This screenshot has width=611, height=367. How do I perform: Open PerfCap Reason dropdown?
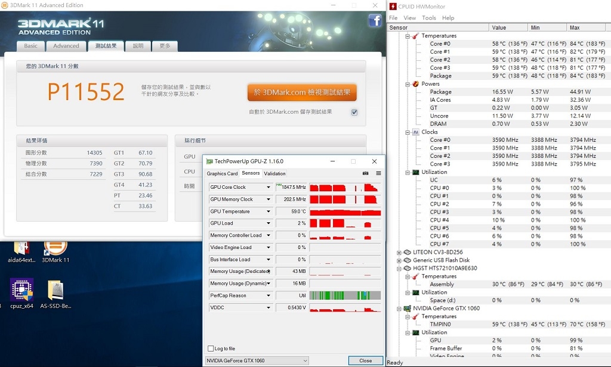[x=268, y=296]
